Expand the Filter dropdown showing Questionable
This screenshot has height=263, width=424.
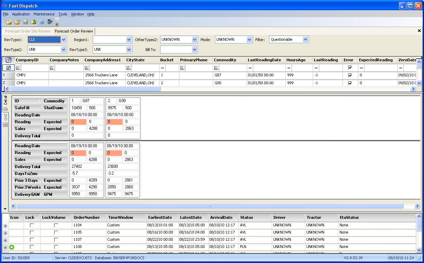[306, 40]
